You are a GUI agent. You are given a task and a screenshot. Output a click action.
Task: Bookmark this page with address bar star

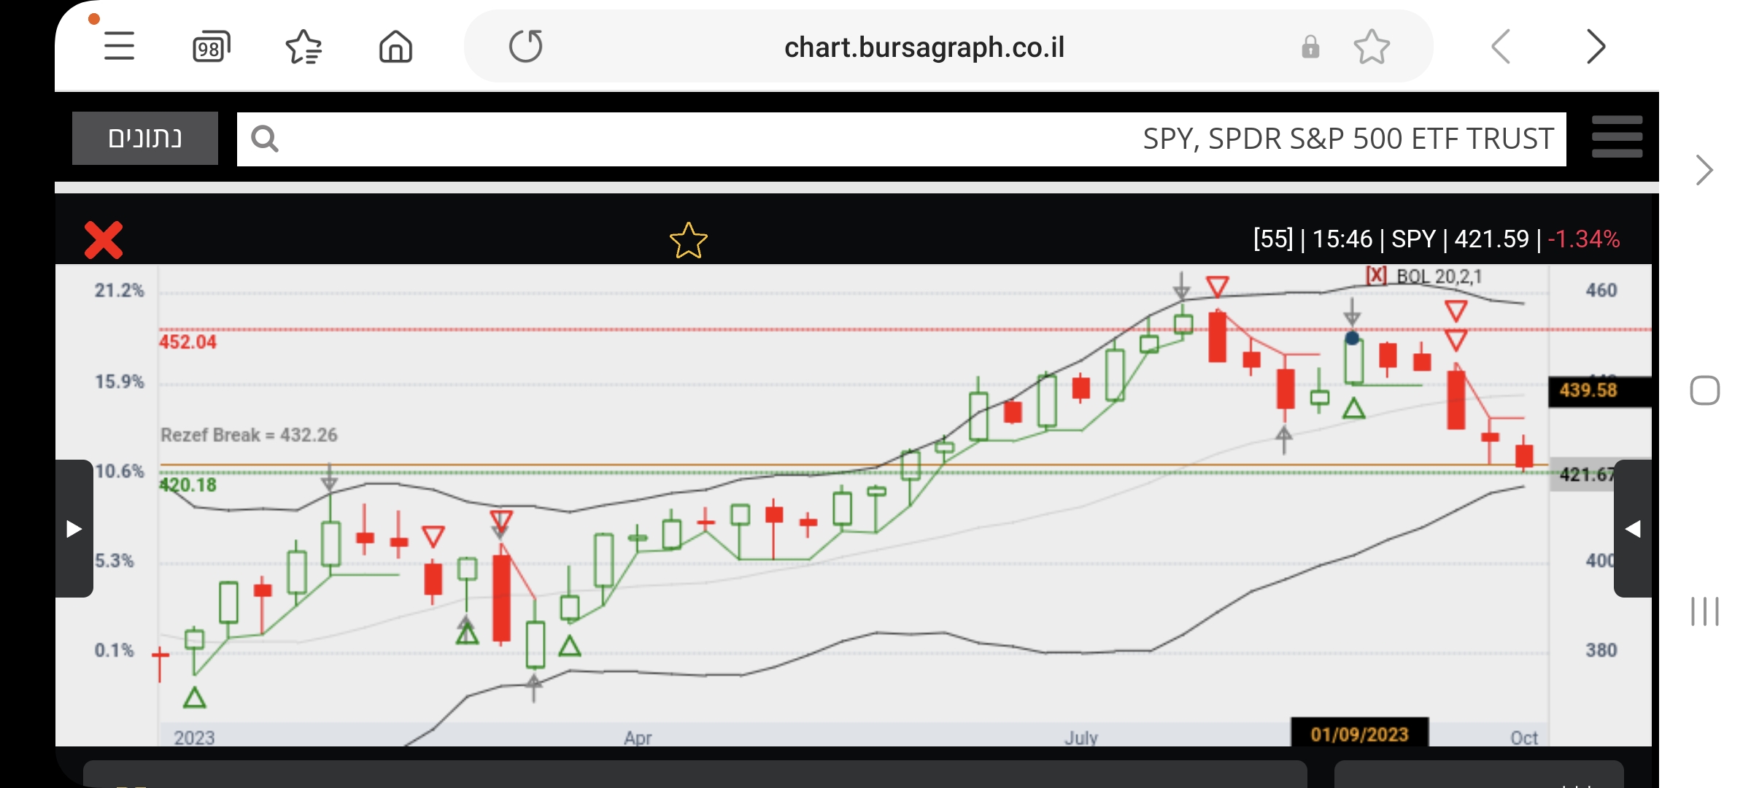tap(1372, 47)
